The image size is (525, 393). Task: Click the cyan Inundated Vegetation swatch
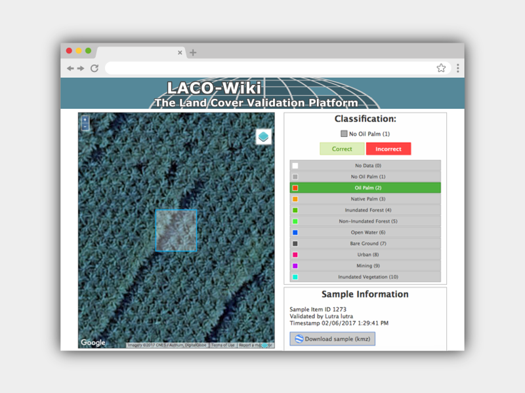click(295, 276)
